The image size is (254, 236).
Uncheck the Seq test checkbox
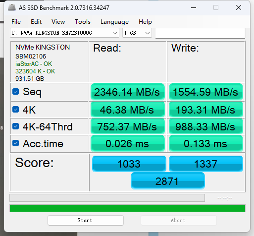(x=16, y=92)
